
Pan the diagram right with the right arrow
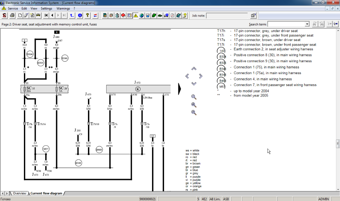pyautogui.click(x=201, y=76)
